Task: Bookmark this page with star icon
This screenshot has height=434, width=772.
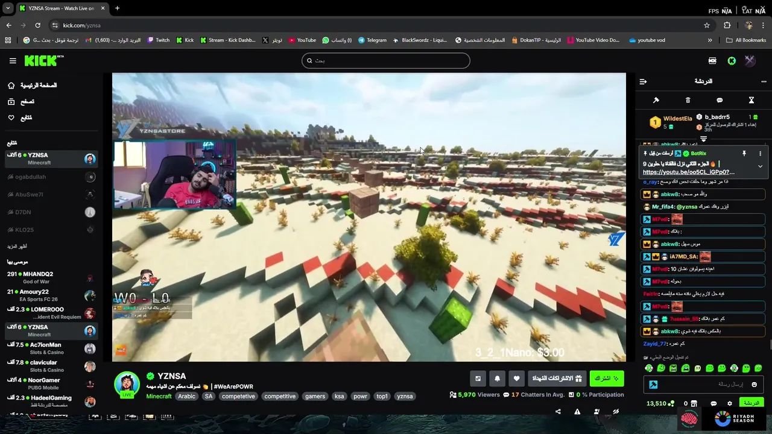Action: pyautogui.click(x=707, y=25)
